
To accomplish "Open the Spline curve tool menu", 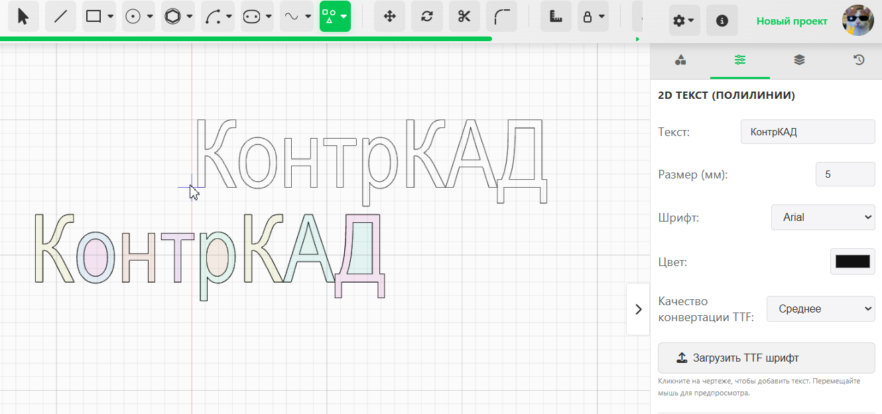I will [x=297, y=17].
